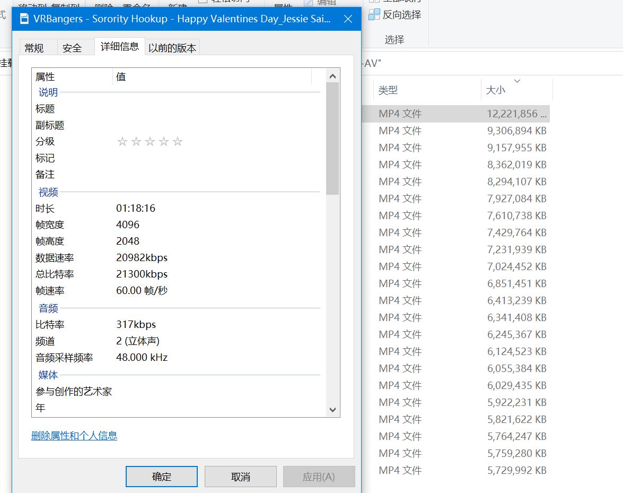Image resolution: width=623 pixels, height=493 pixels.
Task: Set 分级 rating to fifth star
Action: 178,142
